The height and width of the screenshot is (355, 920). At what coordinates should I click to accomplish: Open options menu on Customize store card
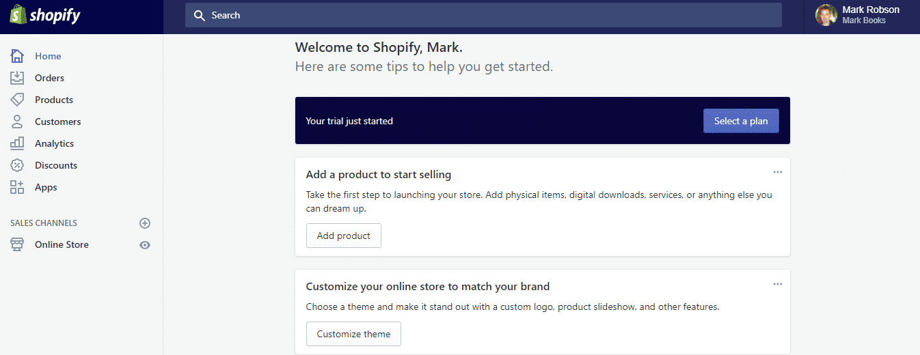point(778,284)
